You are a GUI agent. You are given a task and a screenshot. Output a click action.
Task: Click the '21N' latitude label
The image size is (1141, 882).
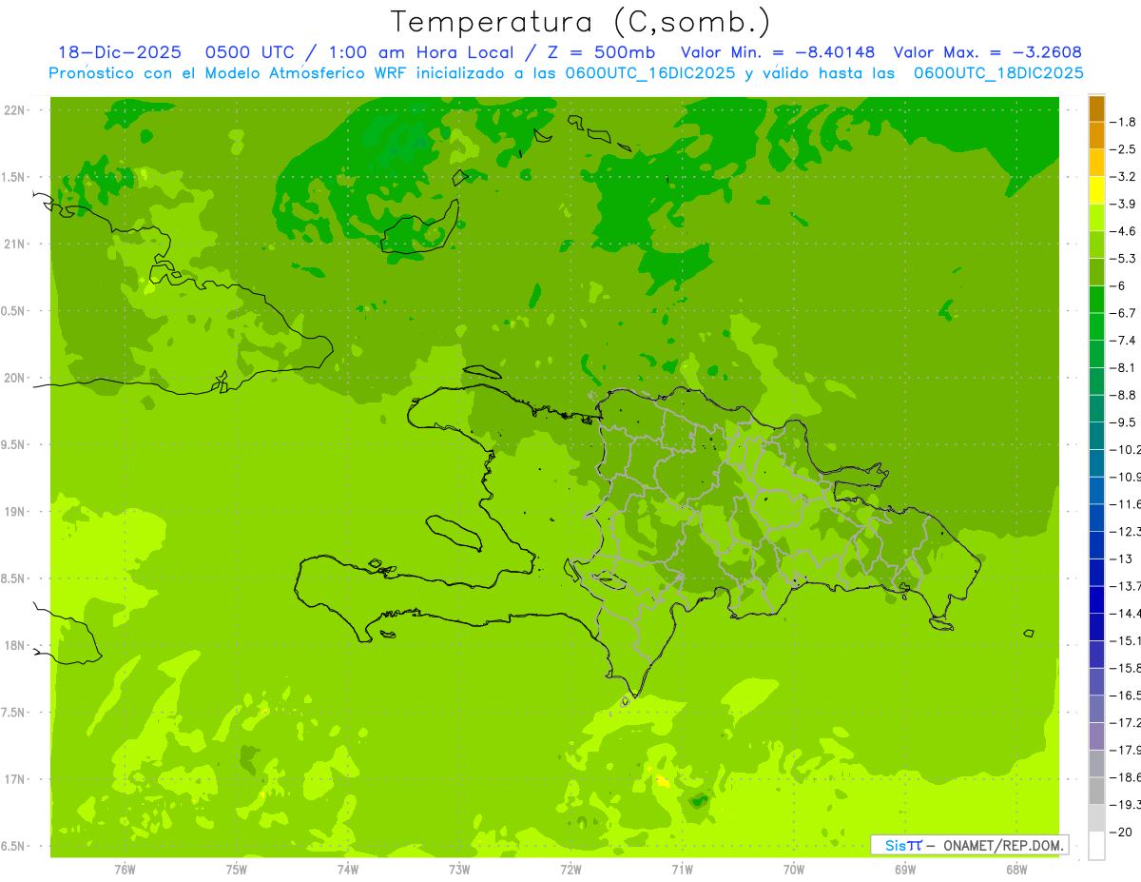click(13, 245)
